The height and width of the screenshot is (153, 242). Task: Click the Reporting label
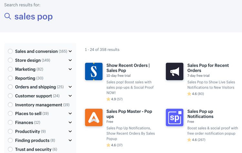(x=25, y=78)
